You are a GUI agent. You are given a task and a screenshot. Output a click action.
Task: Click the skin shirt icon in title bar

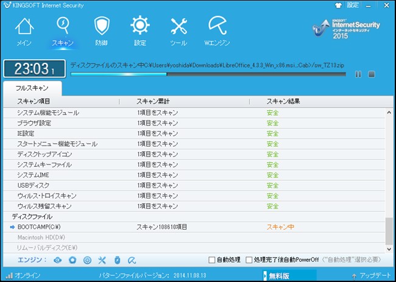pos(338,5)
